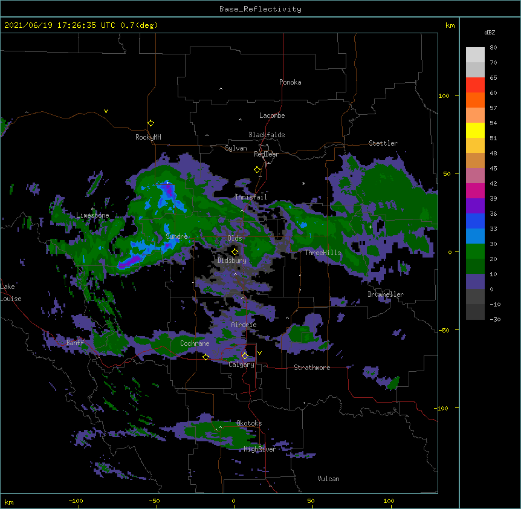Select the yellow diamond marker above Didsbury

pyautogui.click(x=235, y=251)
